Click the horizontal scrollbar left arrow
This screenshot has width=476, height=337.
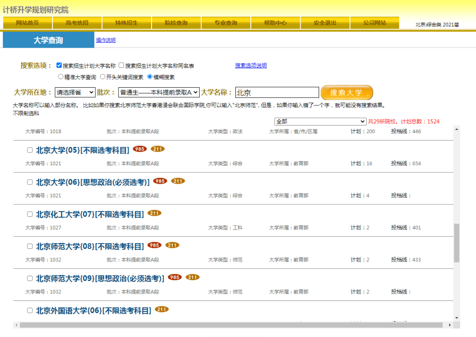coord(16,325)
